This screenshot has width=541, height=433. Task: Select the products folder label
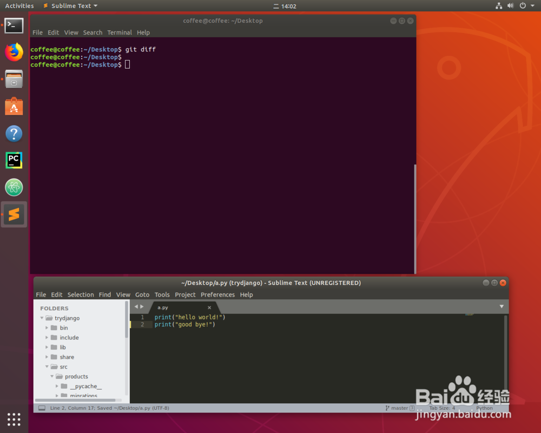click(76, 376)
